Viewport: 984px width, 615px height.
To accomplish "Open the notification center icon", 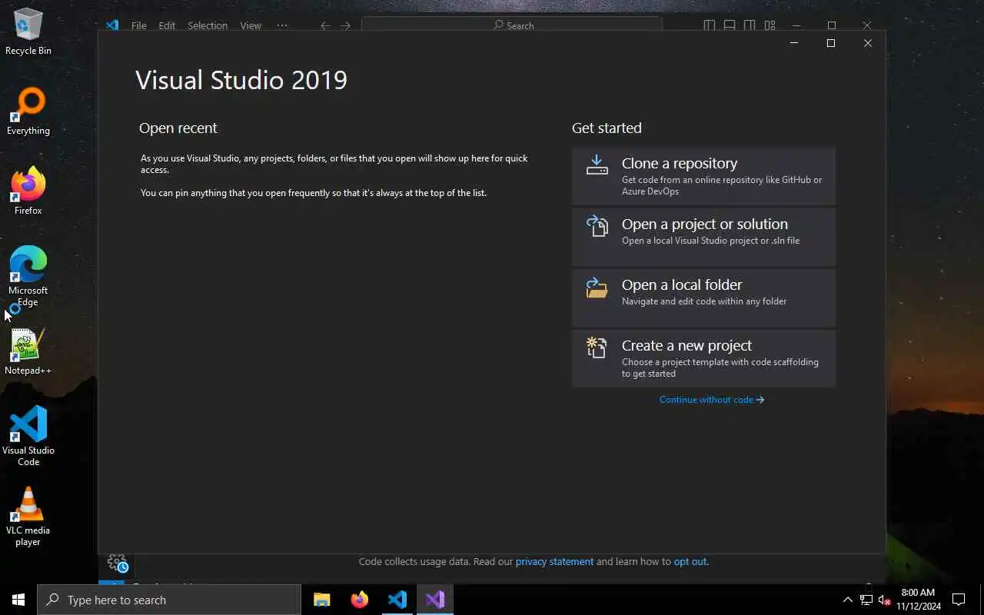I will point(959,600).
